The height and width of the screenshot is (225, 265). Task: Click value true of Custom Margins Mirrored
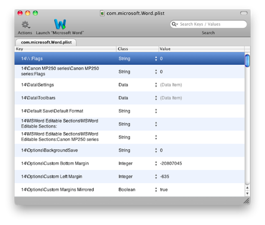[164, 189]
